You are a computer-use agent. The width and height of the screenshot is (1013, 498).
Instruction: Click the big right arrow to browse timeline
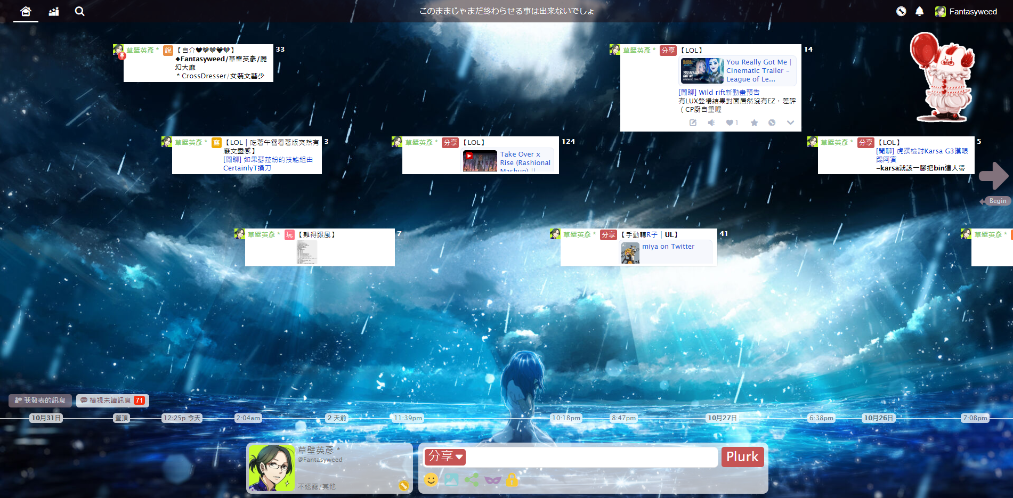(993, 175)
